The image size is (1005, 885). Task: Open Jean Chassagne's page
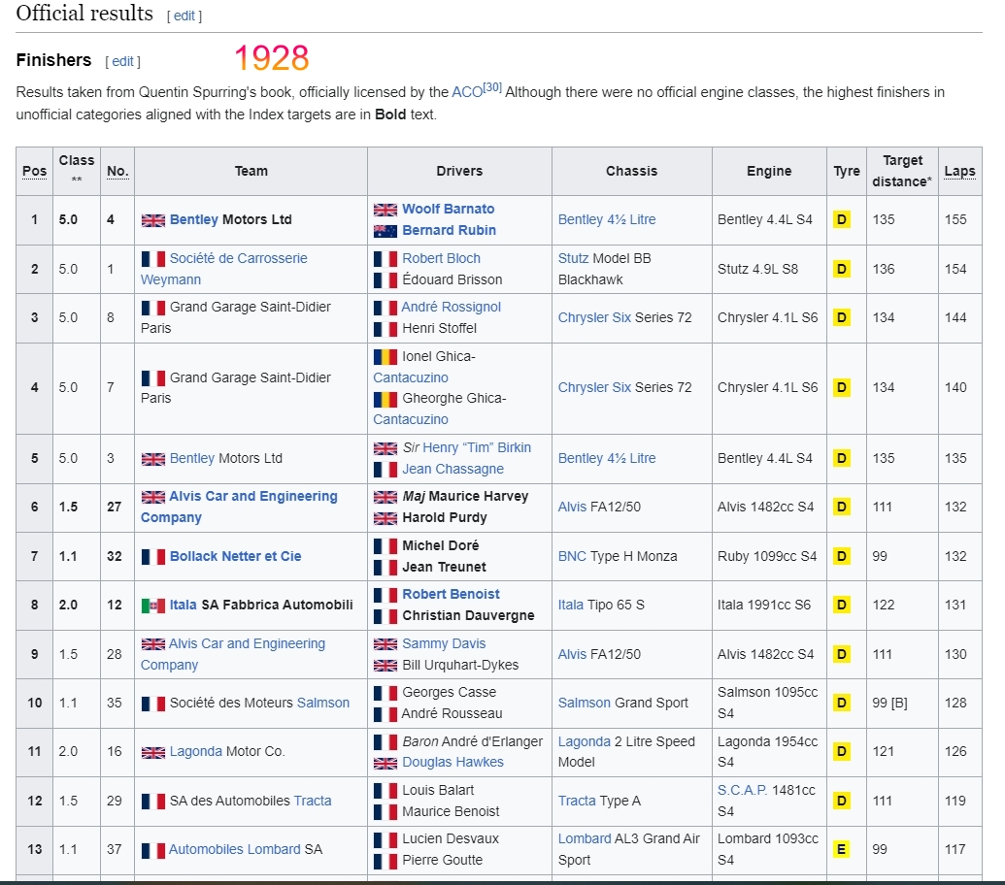[452, 470]
